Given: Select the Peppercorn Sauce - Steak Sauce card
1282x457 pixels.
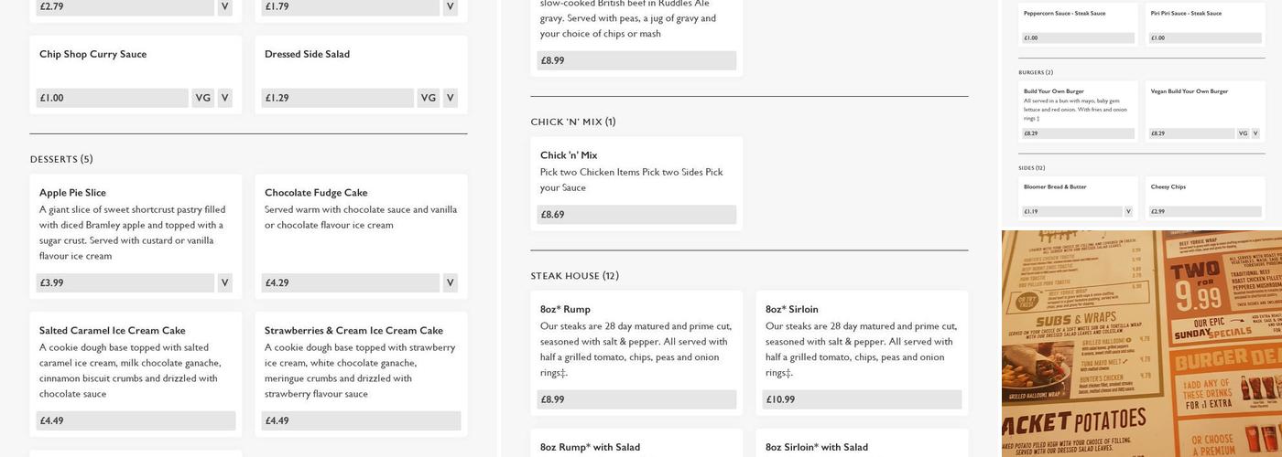Looking at the screenshot, I should pos(1078,24).
